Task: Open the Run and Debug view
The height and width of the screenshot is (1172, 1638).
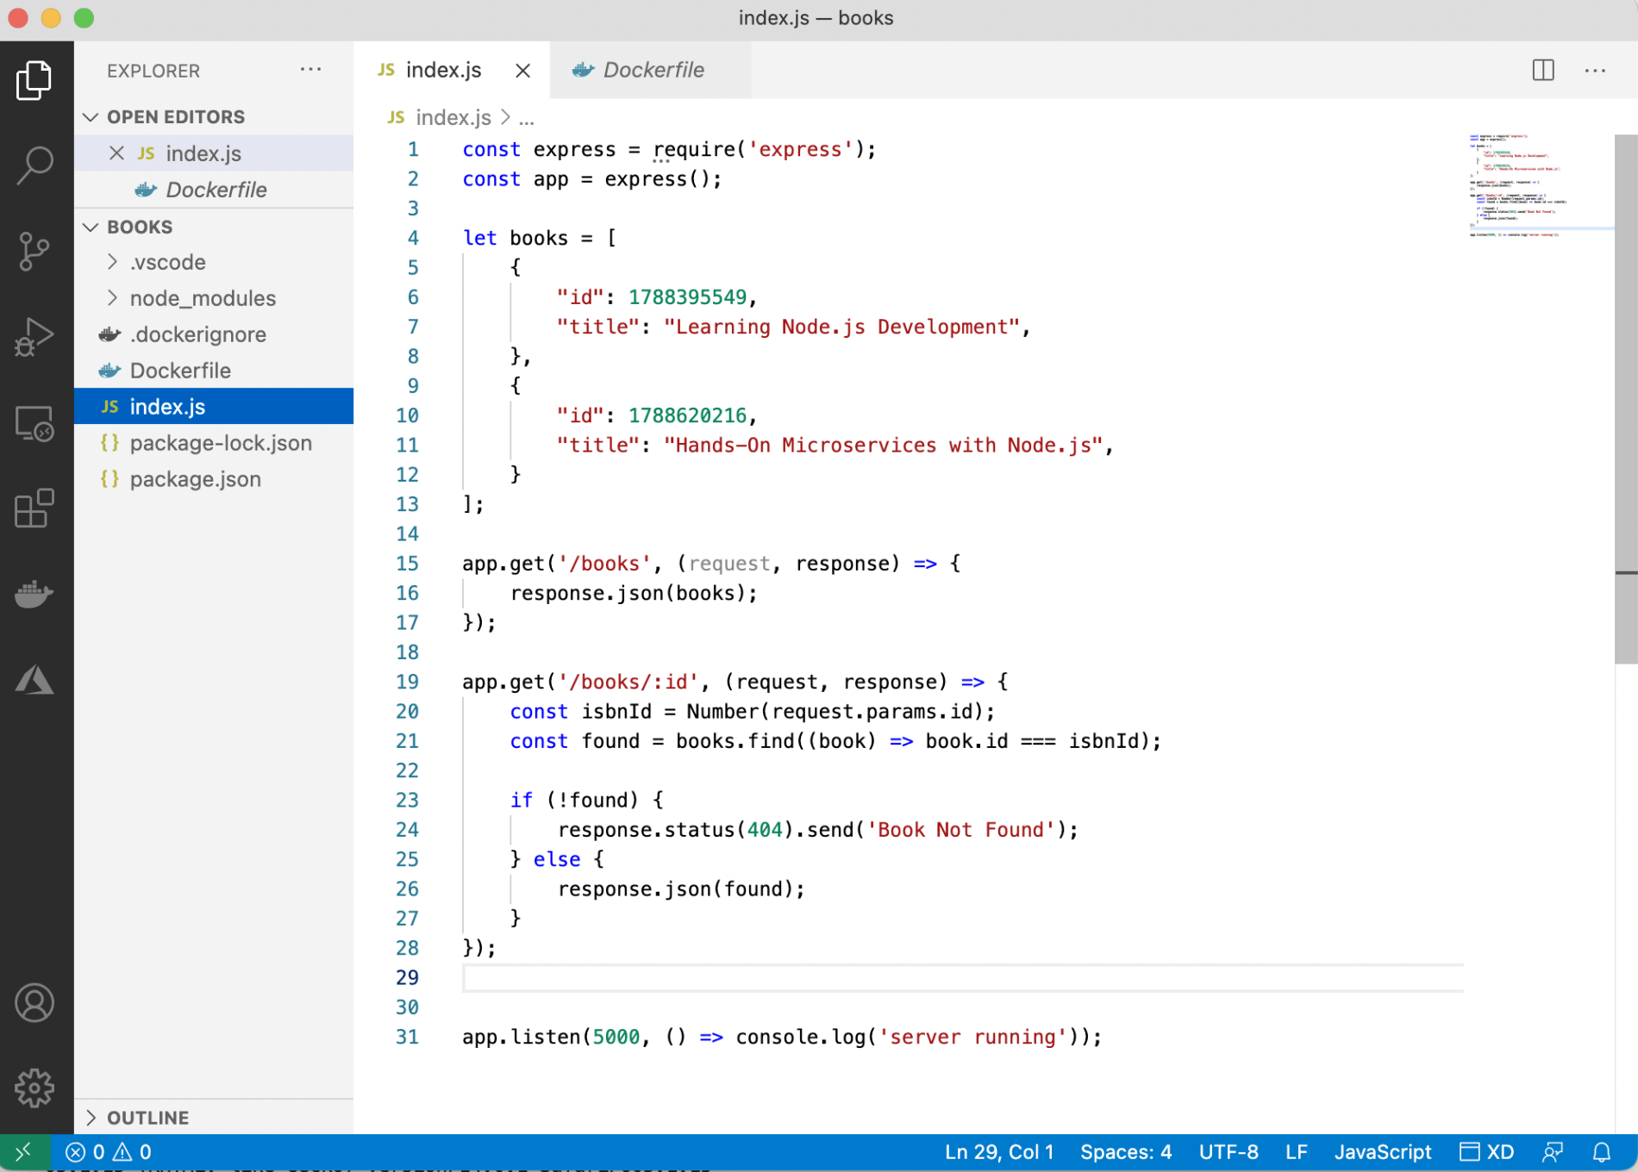Action: point(34,337)
